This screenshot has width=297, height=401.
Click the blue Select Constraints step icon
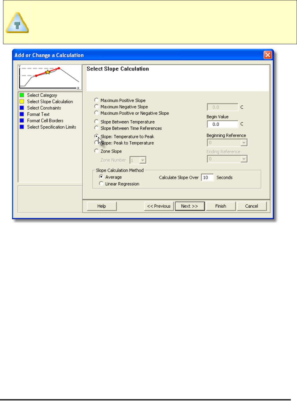point(22,108)
